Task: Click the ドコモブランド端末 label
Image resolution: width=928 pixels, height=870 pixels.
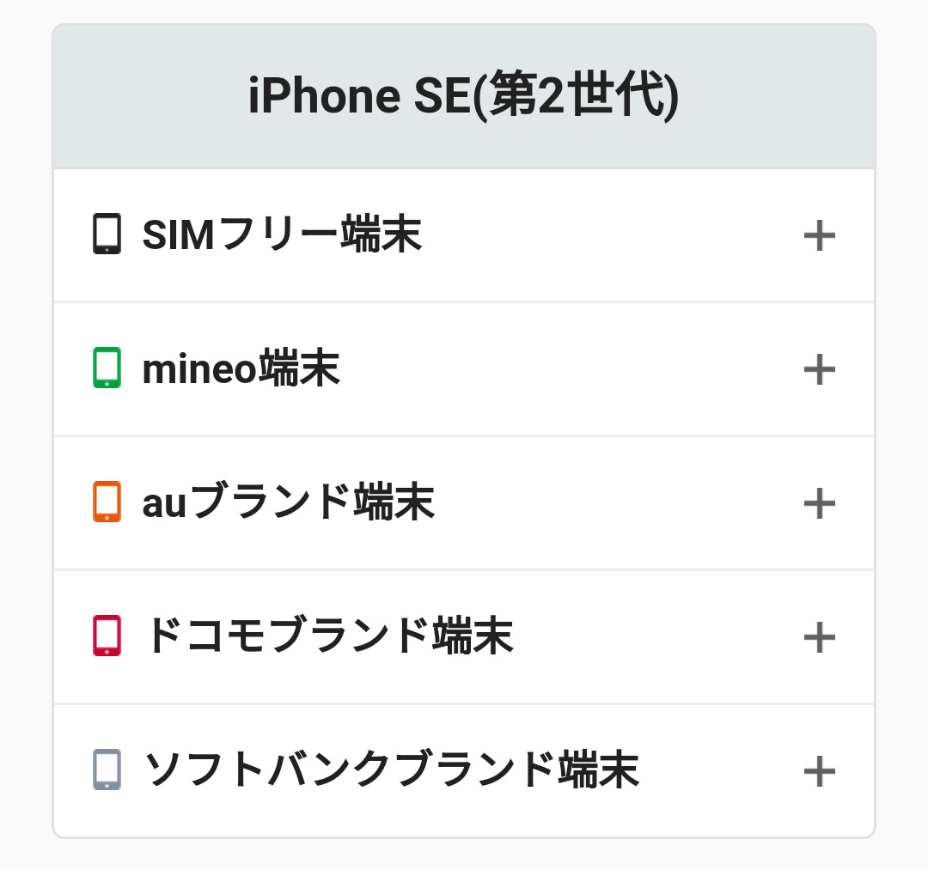Action: tap(328, 637)
